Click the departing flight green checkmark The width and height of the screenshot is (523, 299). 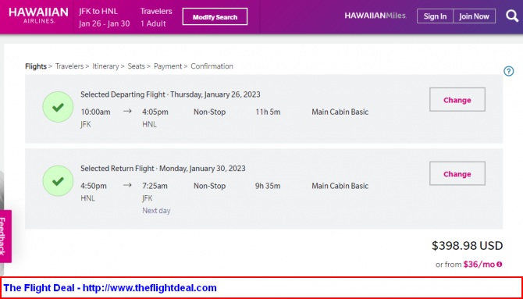click(x=58, y=107)
